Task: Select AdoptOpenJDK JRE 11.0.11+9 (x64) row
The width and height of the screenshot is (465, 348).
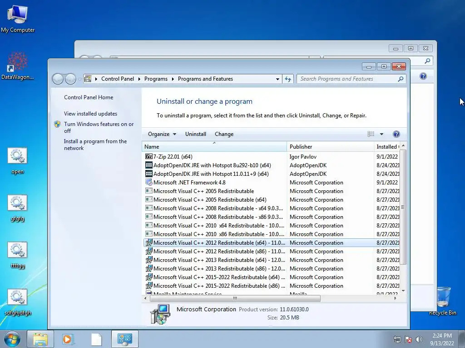Action: (x=271, y=174)
